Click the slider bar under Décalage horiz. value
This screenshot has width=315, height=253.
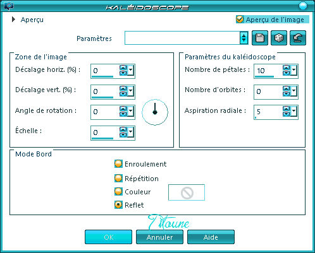[102, 76]
